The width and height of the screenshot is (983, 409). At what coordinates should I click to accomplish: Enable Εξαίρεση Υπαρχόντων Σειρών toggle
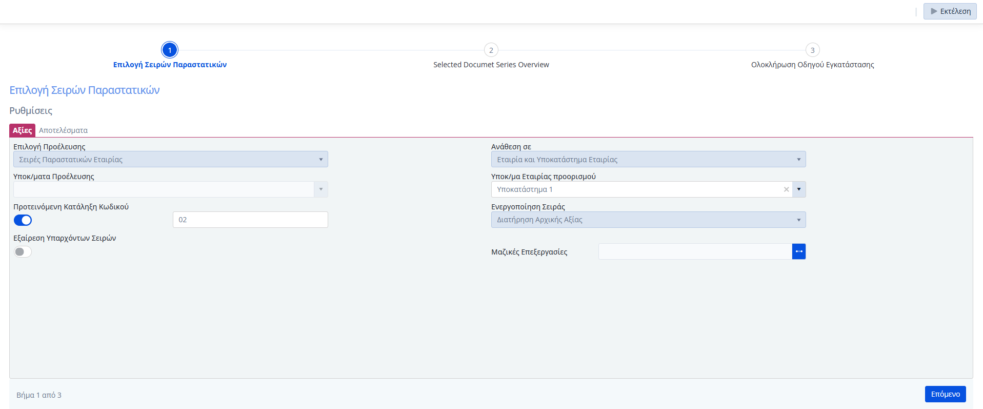coord(23,251)
